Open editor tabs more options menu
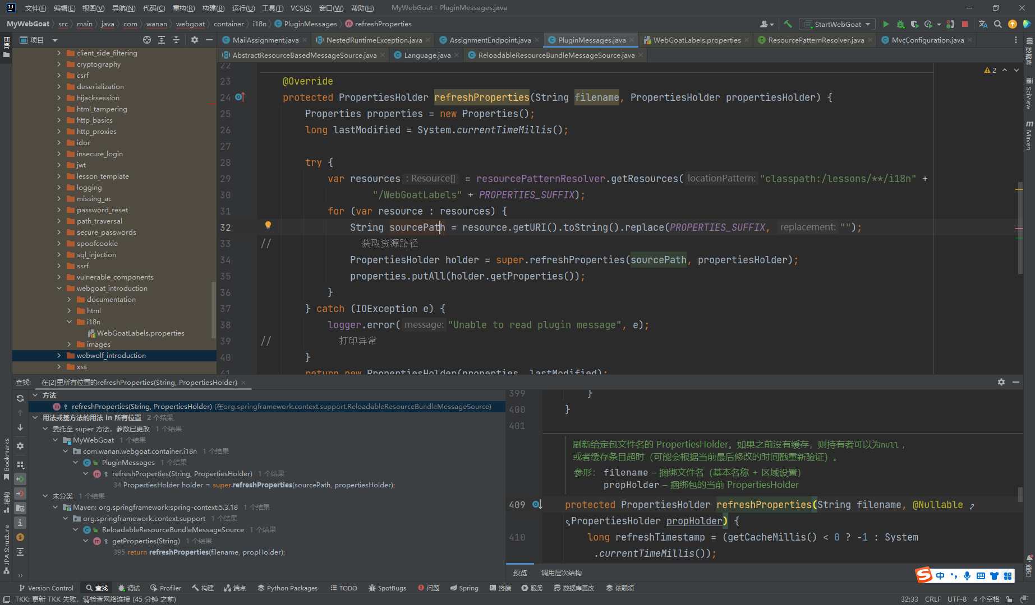Screen dimensions: 1035x605 (1016, 40)
